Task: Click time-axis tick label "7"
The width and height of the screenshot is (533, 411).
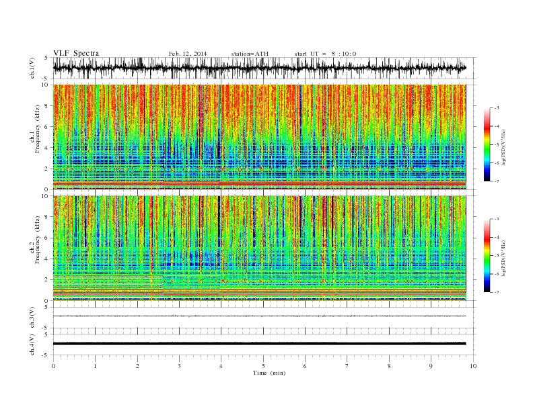Action: click(x=347, y=366)
